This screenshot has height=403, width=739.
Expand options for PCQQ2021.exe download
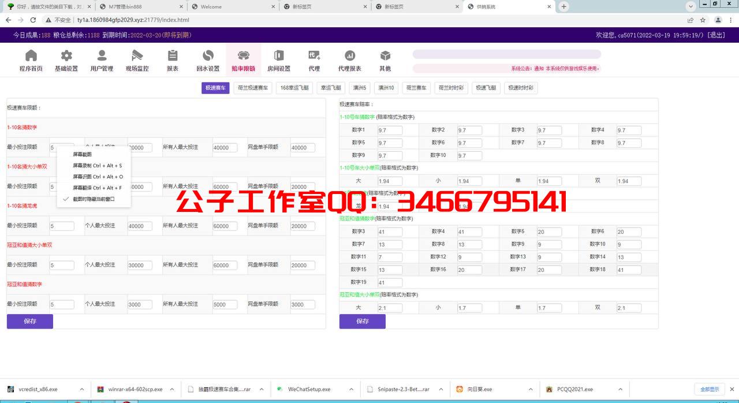click(621, 389)
